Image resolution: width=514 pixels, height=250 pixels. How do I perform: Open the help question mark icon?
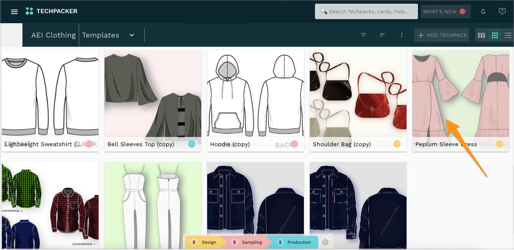pos(502,11)
